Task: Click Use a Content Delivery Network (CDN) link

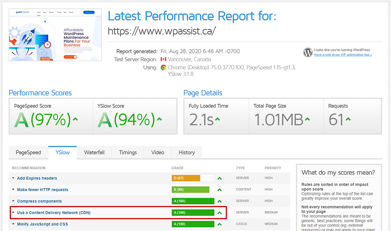Action: (x=54, y=213)
